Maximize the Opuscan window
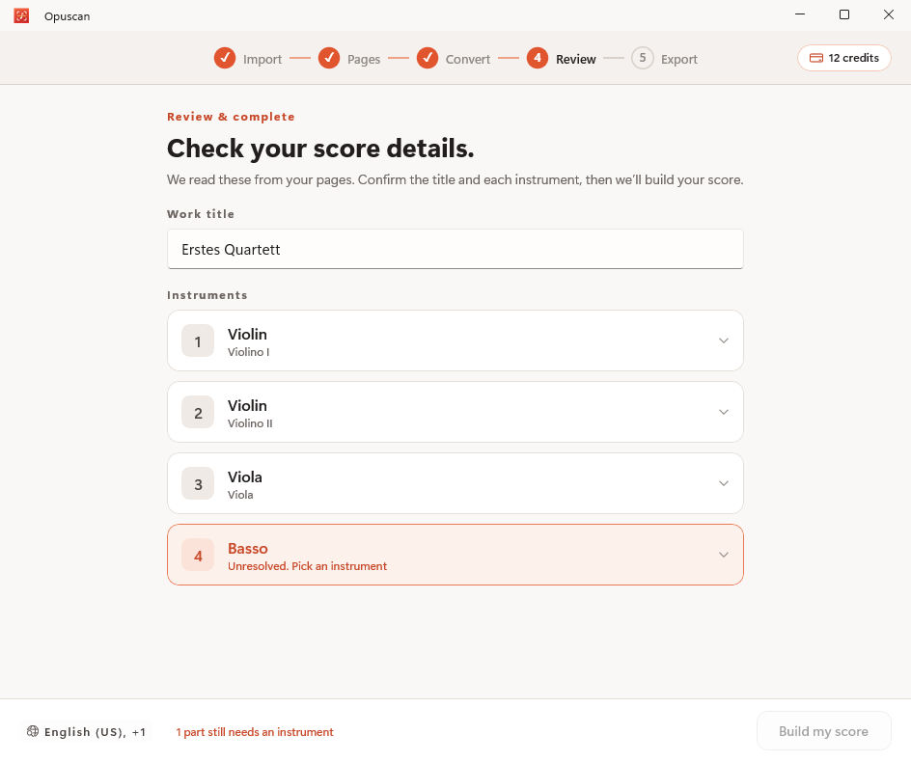 coord(844,14)
